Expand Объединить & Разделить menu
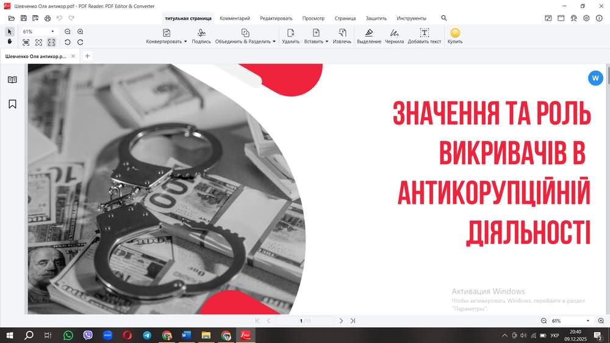Screen dimensions: 610x343 coord(245,36)
